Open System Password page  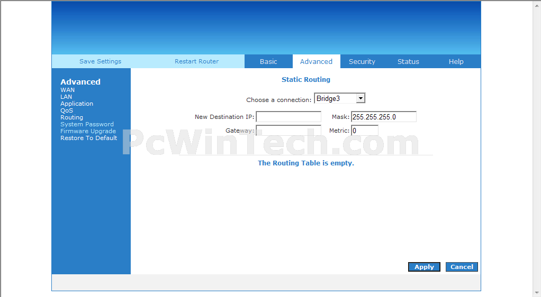click(x=87, y=124)
